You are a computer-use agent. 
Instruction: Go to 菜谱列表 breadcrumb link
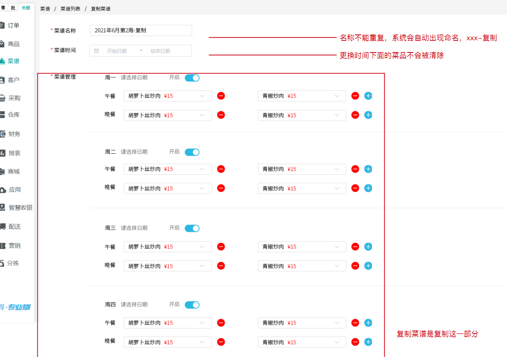coord(70,8)
